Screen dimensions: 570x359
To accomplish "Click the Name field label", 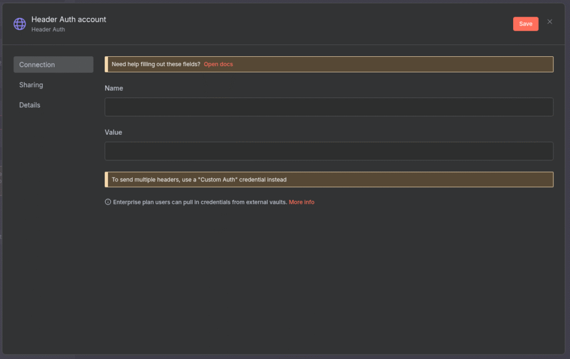I will point(114,88).
